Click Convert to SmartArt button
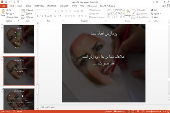 pyautogui.click(x=97, y=17)
